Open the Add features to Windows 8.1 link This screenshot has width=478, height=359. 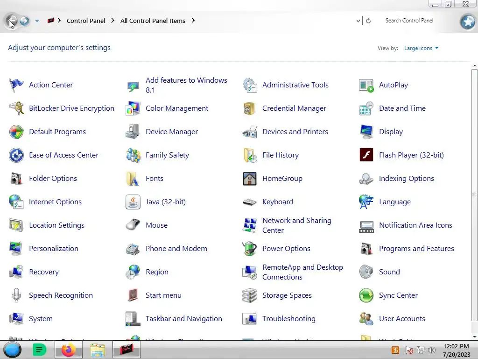(187, 85)
